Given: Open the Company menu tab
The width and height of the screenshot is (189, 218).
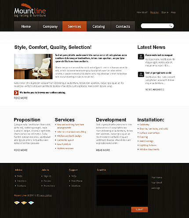Looking at the screenshot, I should [50, 26].
